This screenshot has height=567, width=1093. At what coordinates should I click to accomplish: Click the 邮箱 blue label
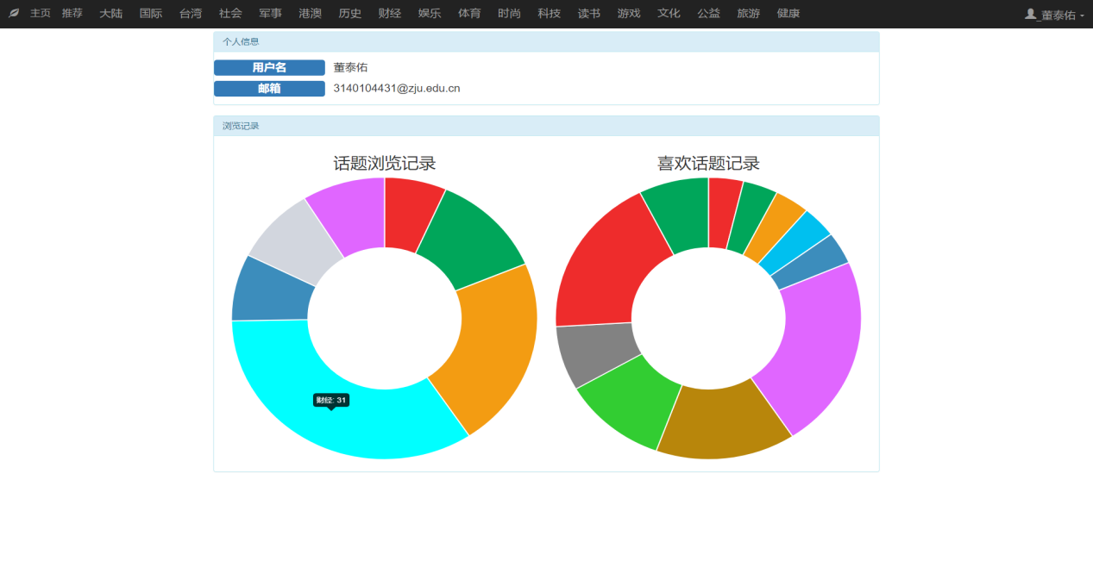[x=269, y=88]
